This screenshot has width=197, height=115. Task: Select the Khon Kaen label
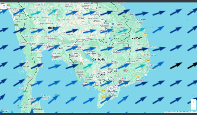click(74, 15)
